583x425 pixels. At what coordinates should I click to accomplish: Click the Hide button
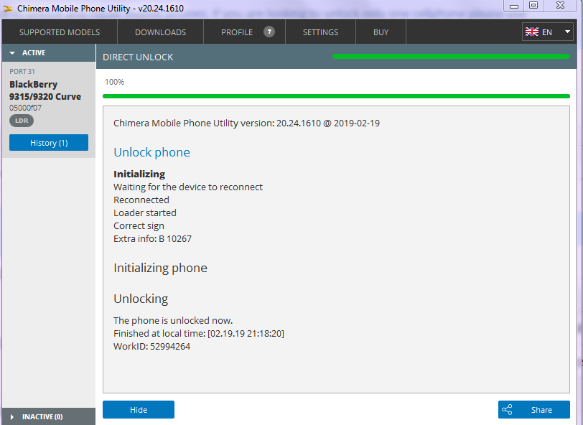pos(139,410)
